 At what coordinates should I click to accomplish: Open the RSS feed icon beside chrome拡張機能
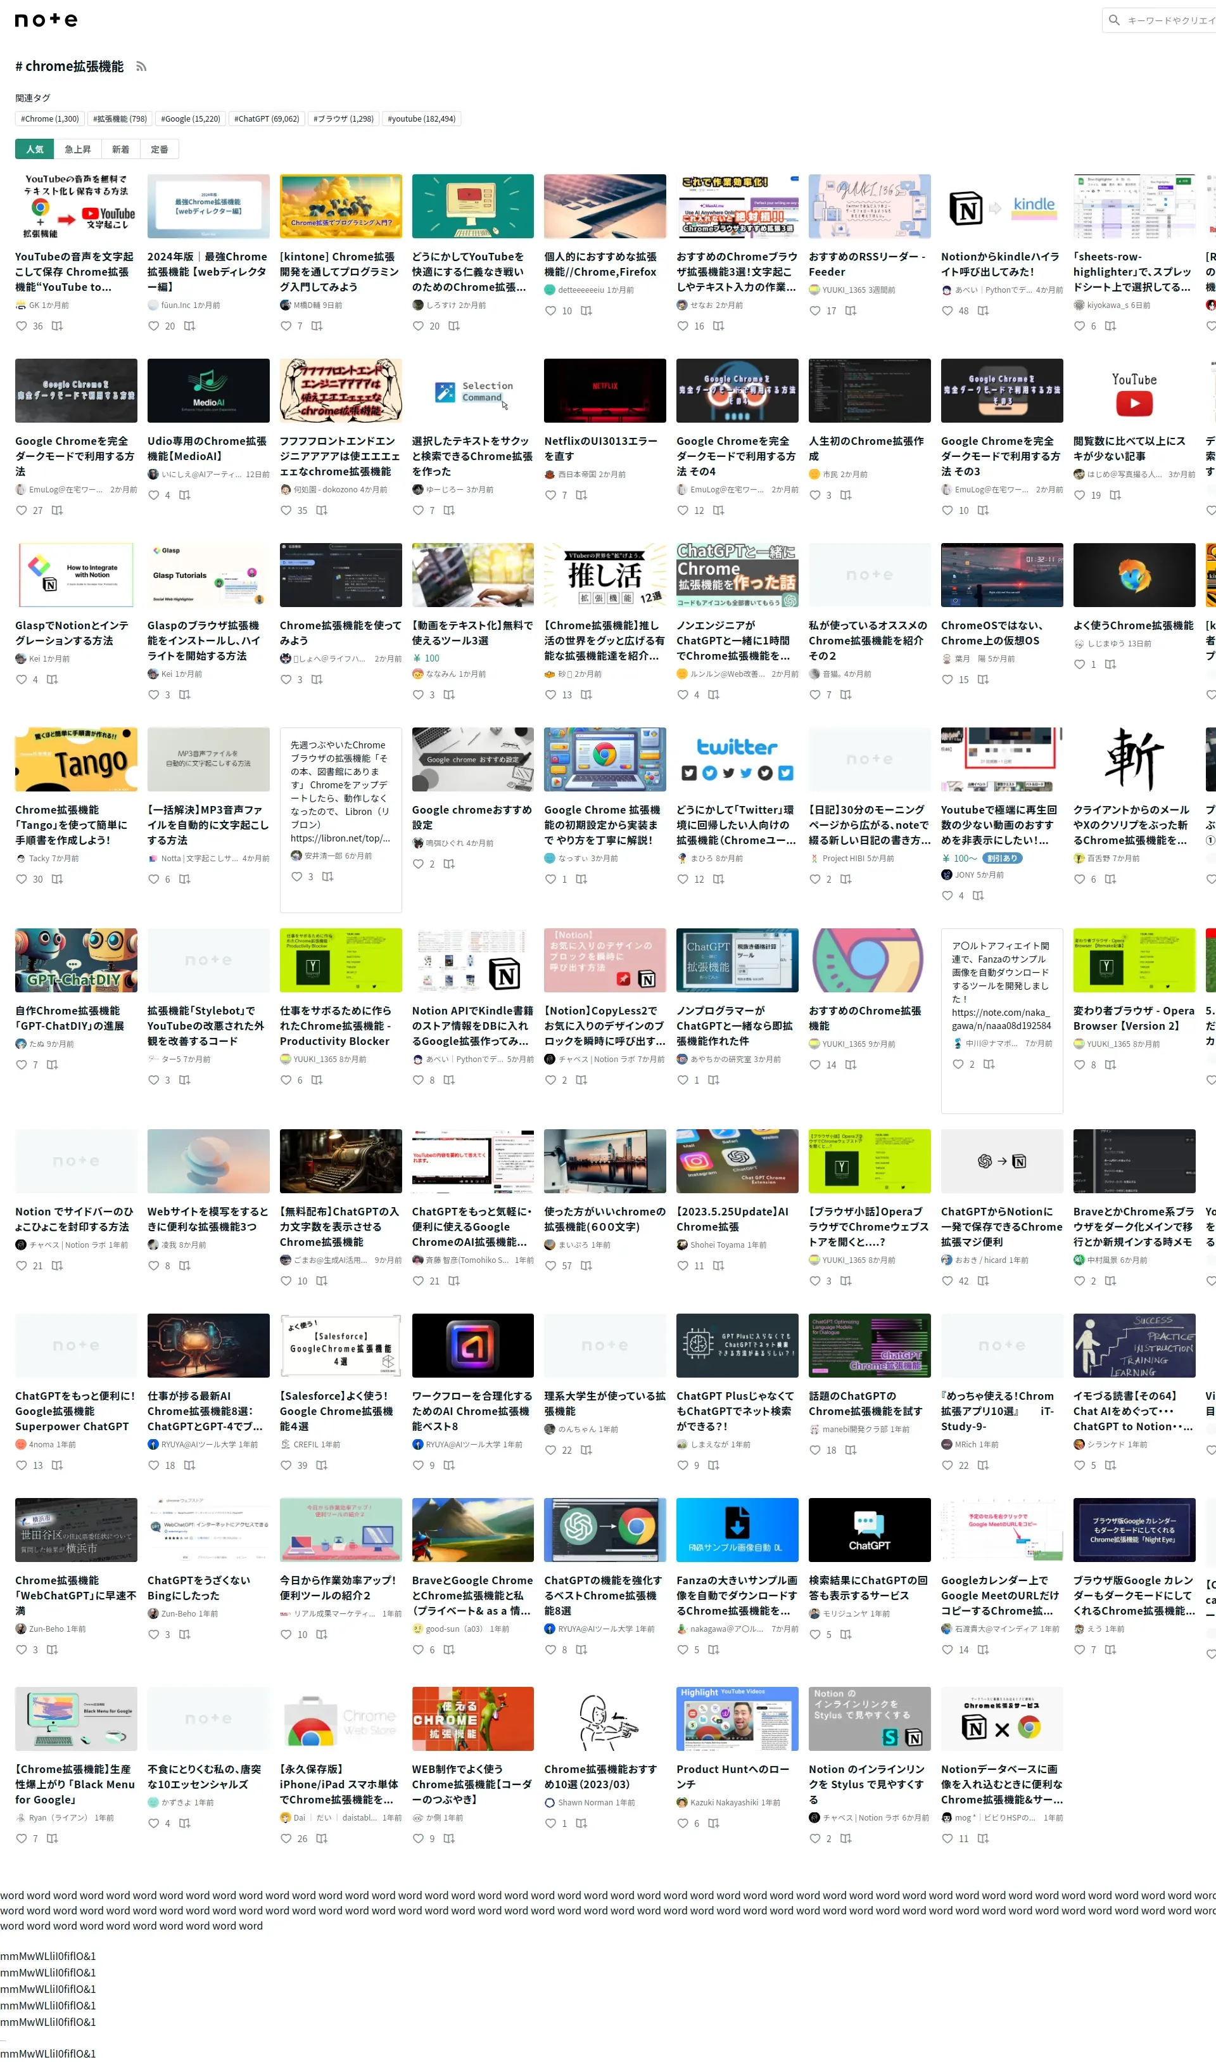(141, 67)
